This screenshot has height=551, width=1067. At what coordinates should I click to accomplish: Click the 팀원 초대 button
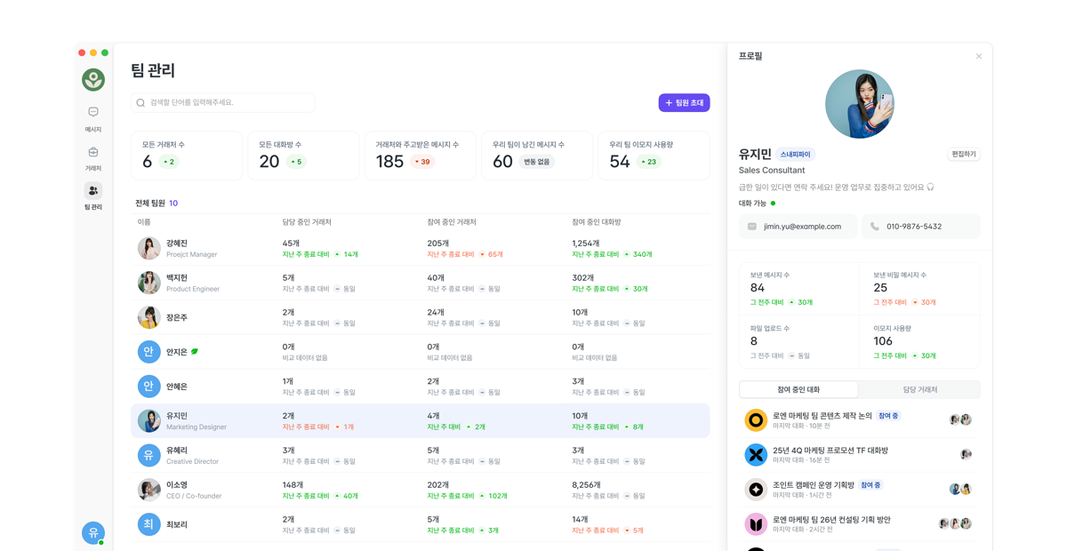[684, 103]
